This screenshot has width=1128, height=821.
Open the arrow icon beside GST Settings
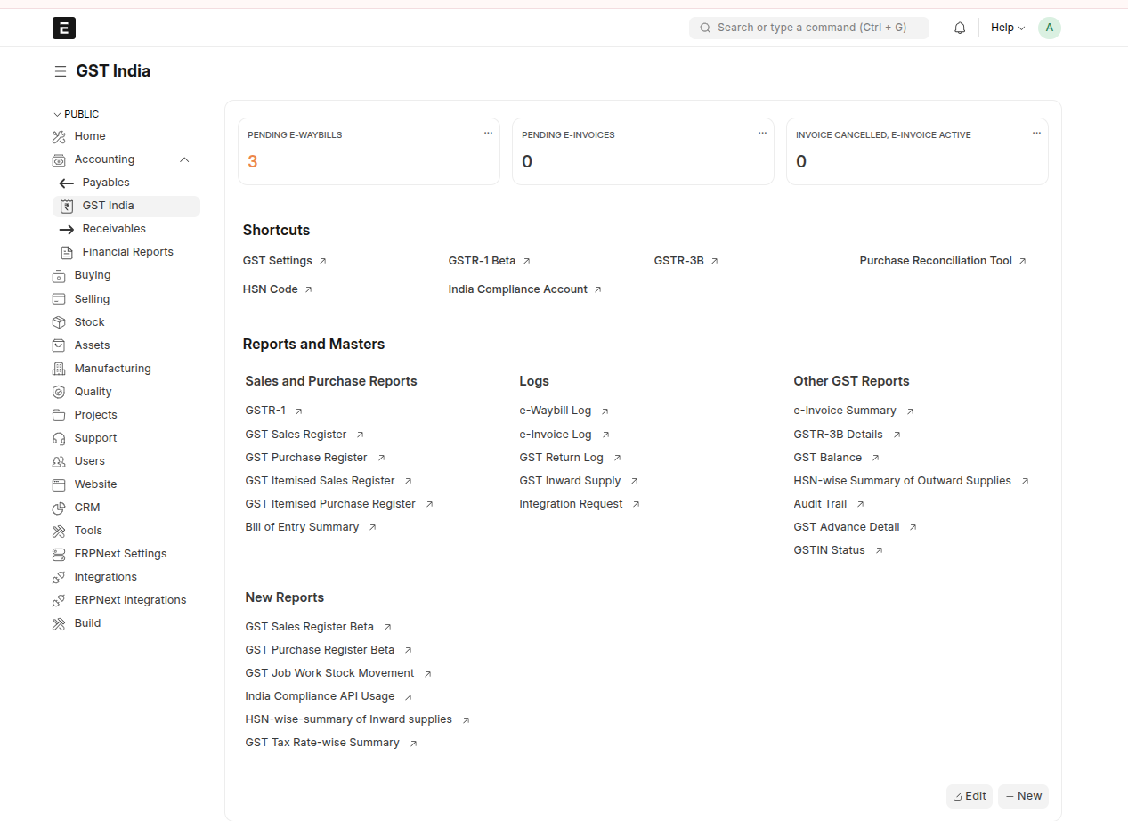(x=323, y=261)
